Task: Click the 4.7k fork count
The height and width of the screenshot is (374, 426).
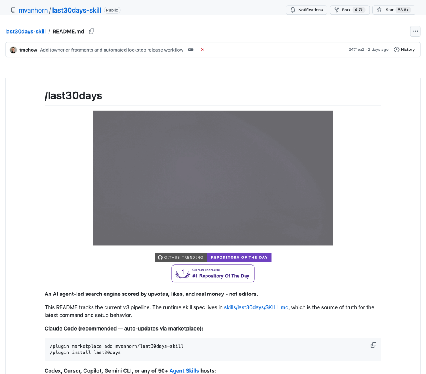Action: [x=359, y=10]
